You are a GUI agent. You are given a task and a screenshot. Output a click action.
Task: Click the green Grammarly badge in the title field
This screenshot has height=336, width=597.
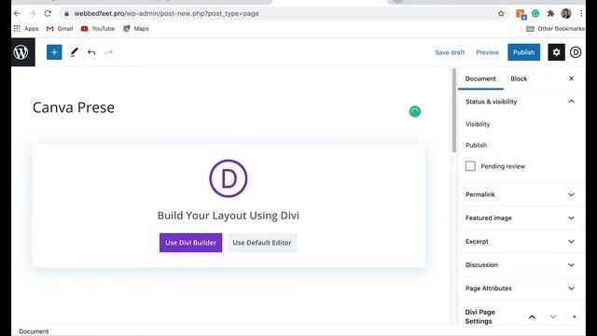[x=414, y=112]
